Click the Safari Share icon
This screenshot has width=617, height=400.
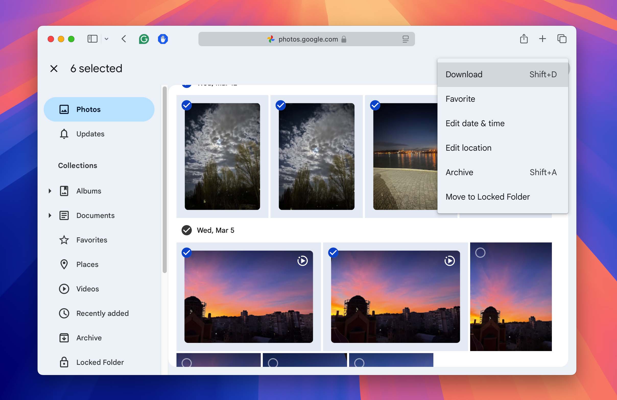(524, 39)
